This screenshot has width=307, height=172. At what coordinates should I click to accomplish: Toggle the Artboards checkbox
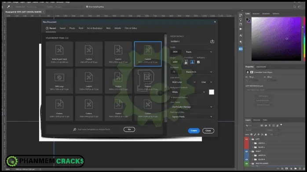tap(198, 62)
